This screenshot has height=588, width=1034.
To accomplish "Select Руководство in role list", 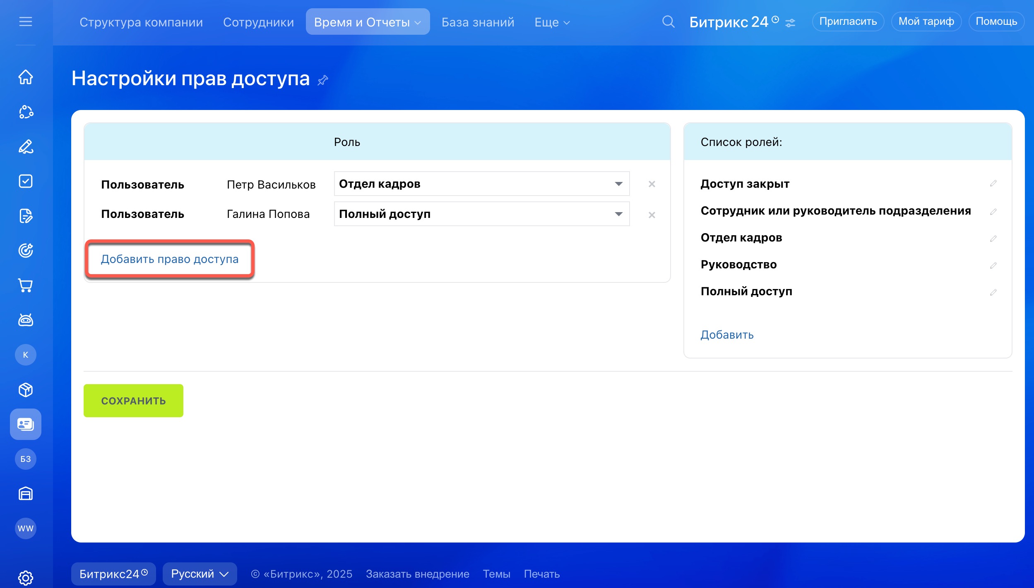I will pyautogui.click(x=738, y=265).
